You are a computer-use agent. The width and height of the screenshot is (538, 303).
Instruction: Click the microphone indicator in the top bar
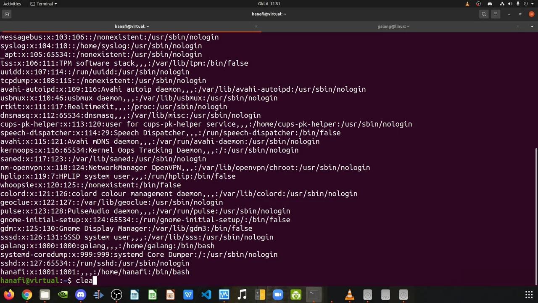(517, 3)
